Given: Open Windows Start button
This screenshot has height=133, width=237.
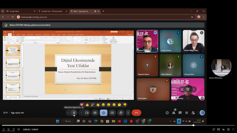Looking at the screenshot, I should coord(57,121).
